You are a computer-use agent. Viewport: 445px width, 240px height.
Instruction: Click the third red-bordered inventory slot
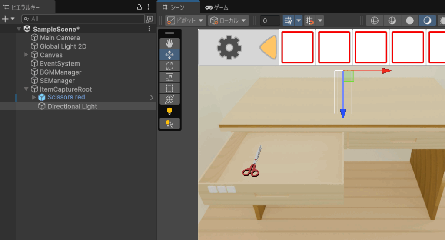(x=371, y=47)
